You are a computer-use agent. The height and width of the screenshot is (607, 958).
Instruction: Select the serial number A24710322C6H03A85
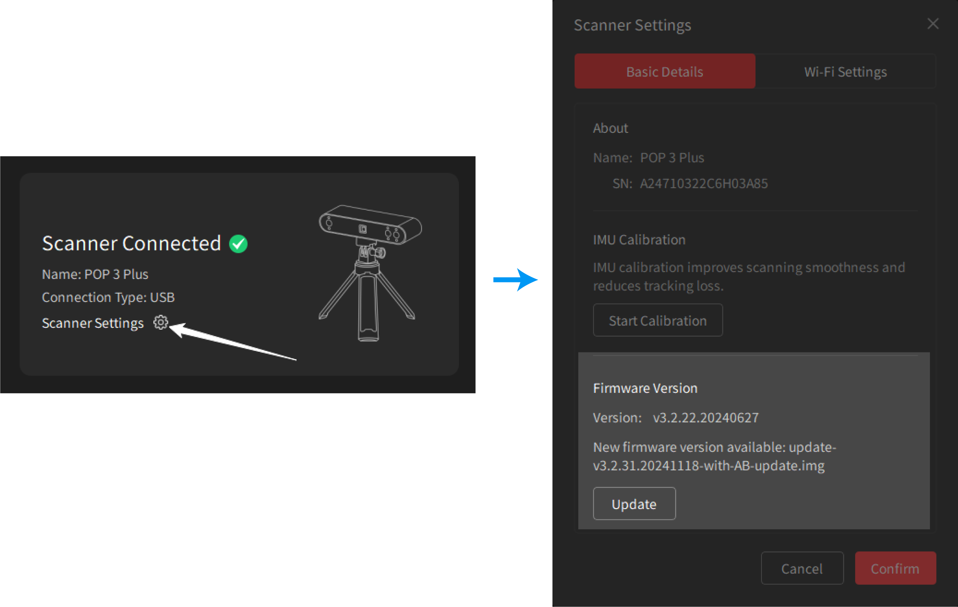(x=703, y=183)
